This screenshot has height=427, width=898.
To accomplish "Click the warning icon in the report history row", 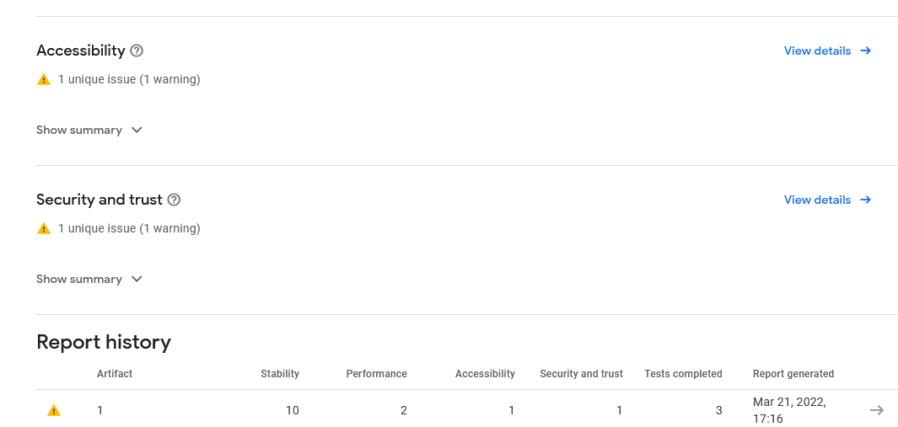I will [54, 410].
